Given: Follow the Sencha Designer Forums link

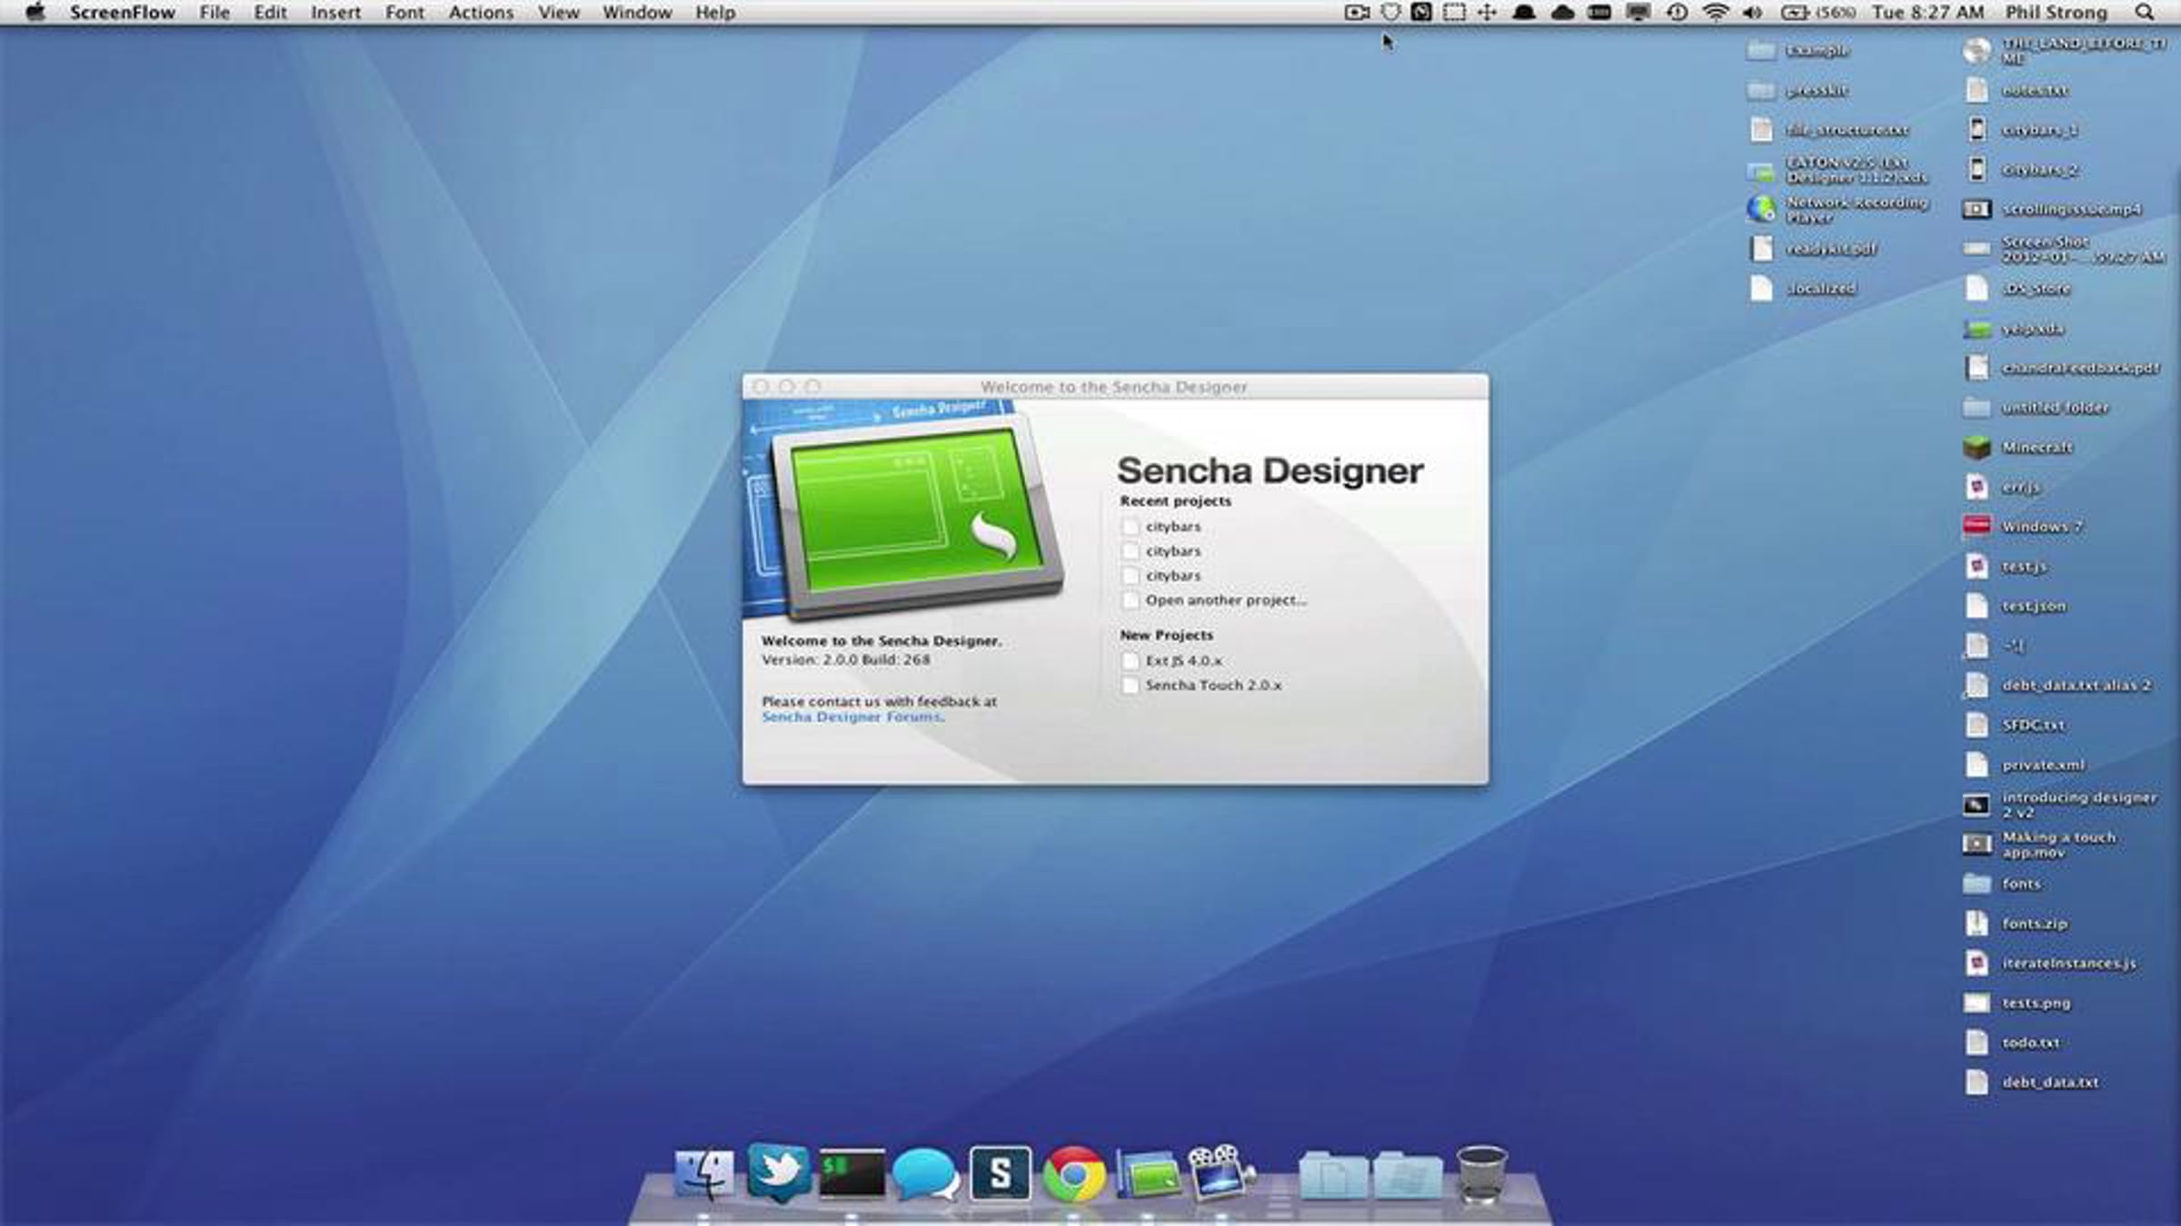Looking at the screenshot, I should [x=851, y=717].
